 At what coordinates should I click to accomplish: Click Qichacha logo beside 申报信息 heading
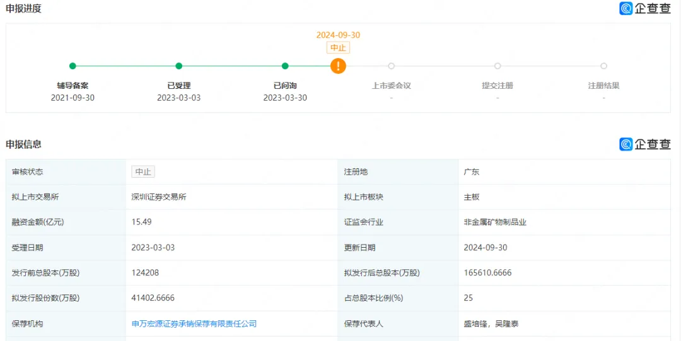(644, 144)
